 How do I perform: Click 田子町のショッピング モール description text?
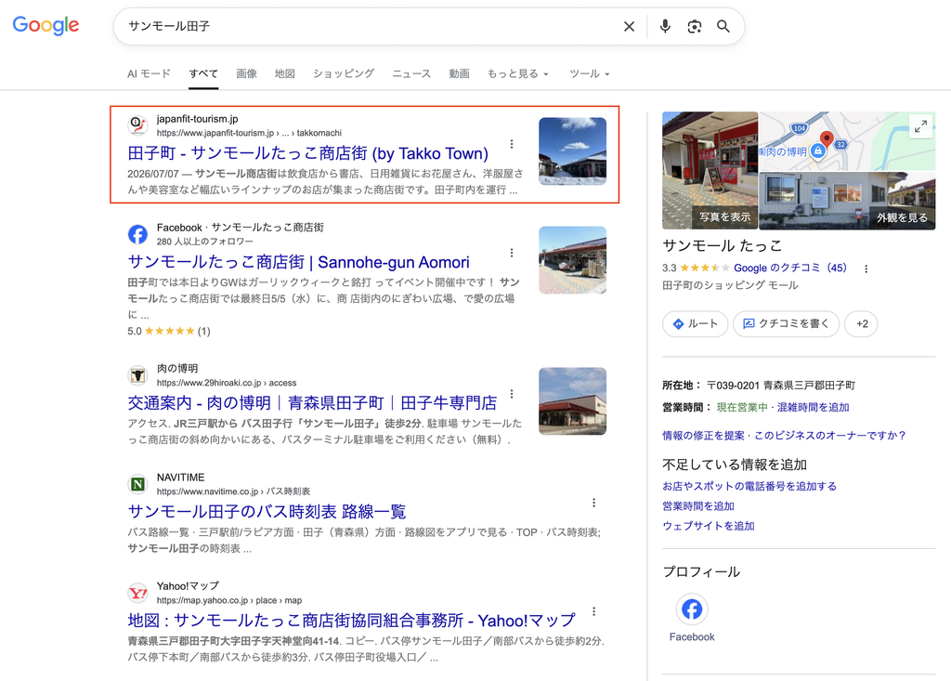click(730, 285)
